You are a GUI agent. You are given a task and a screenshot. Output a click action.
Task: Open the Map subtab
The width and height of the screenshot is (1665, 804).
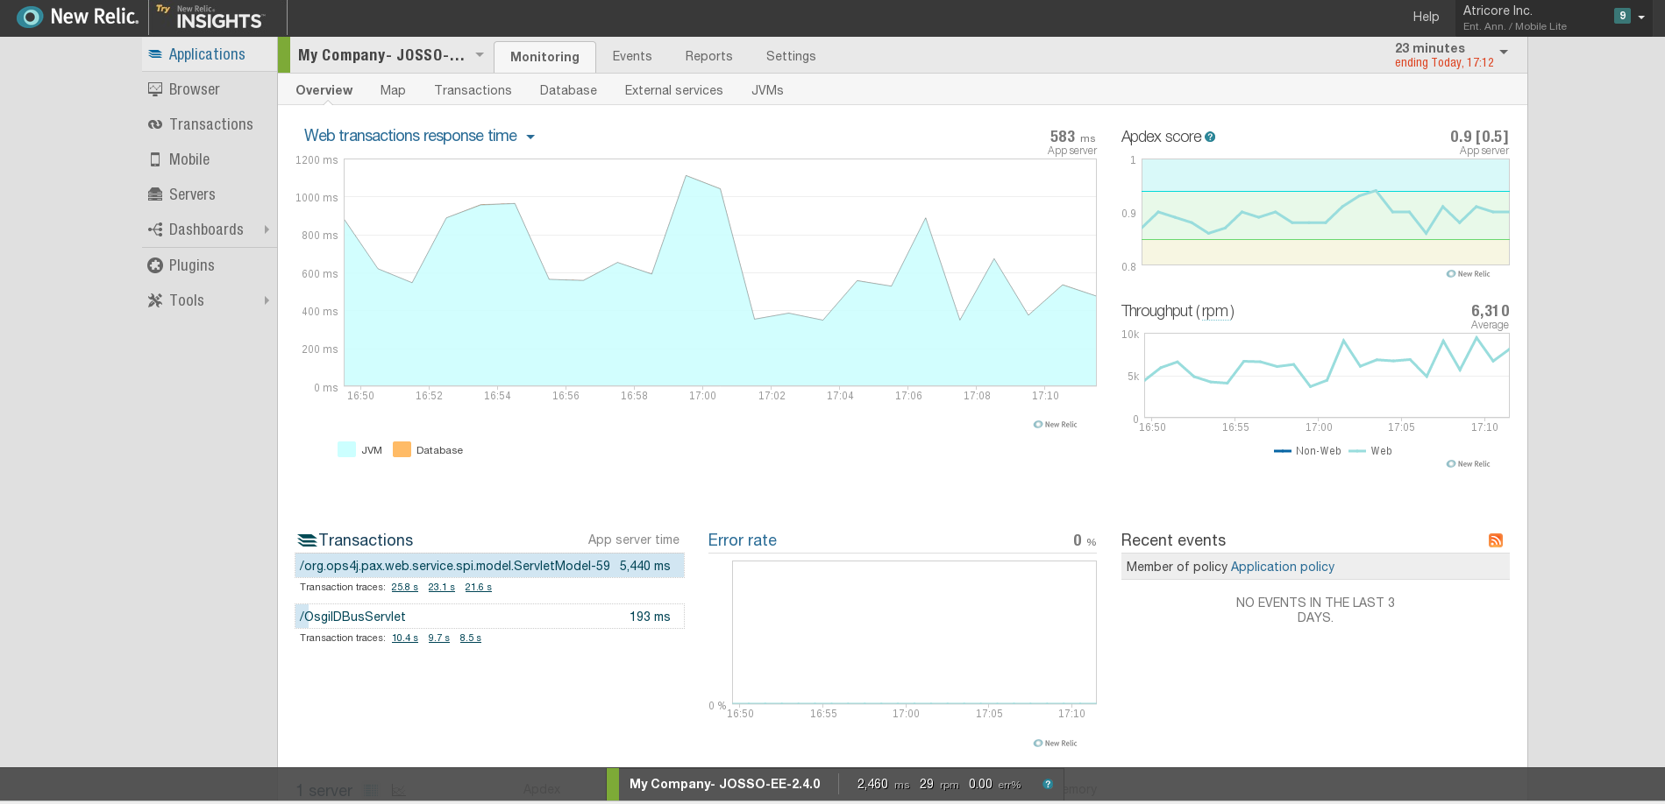tap(393, 90)
